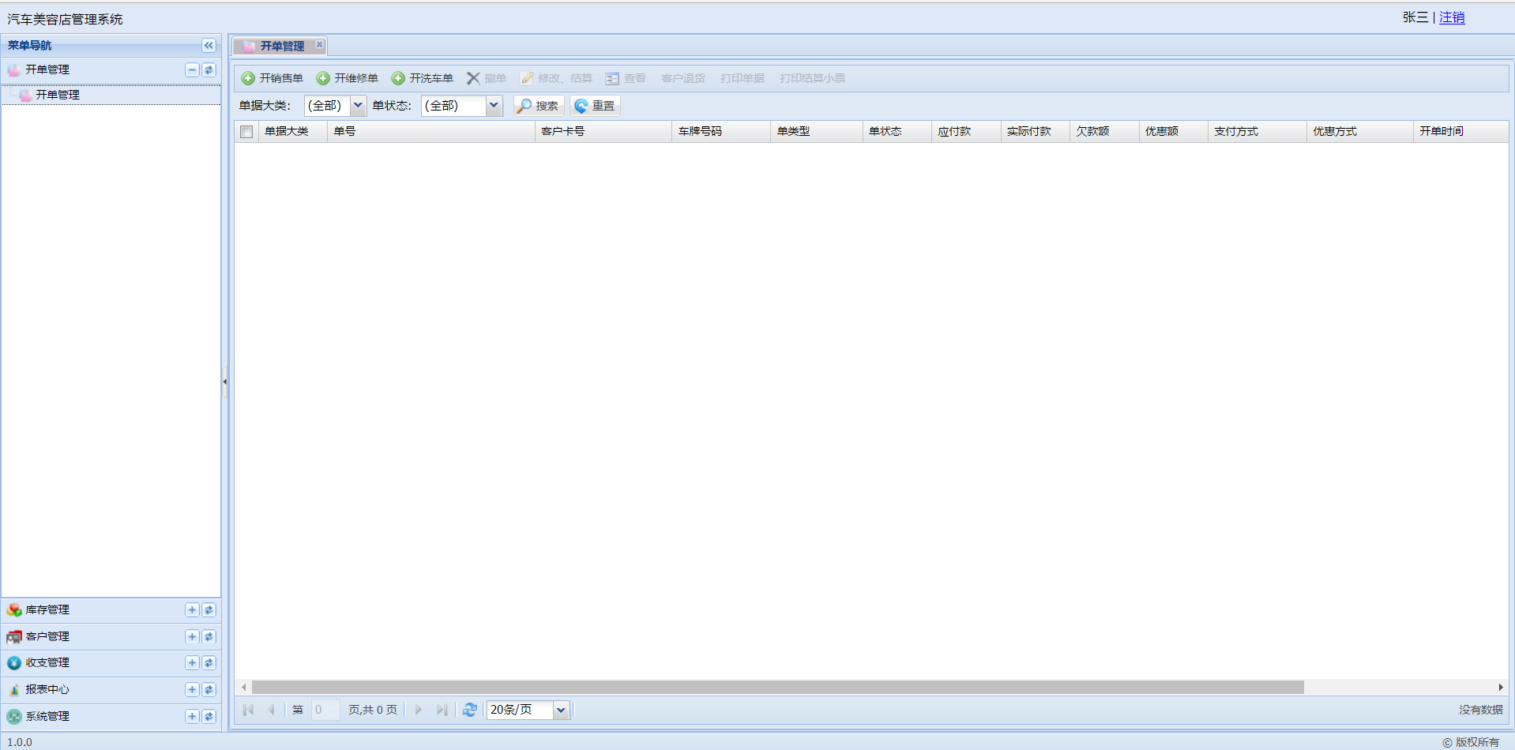The height and width of the screenshot is (750, 1515).
Task: Expand the 系统管理 panel
Action: tap(192, 717)
